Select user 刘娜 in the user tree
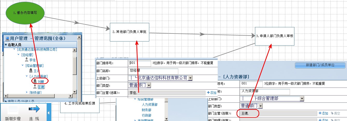This screenshot has width=347, height=121. pyautogui.click(x=41, y=82)
